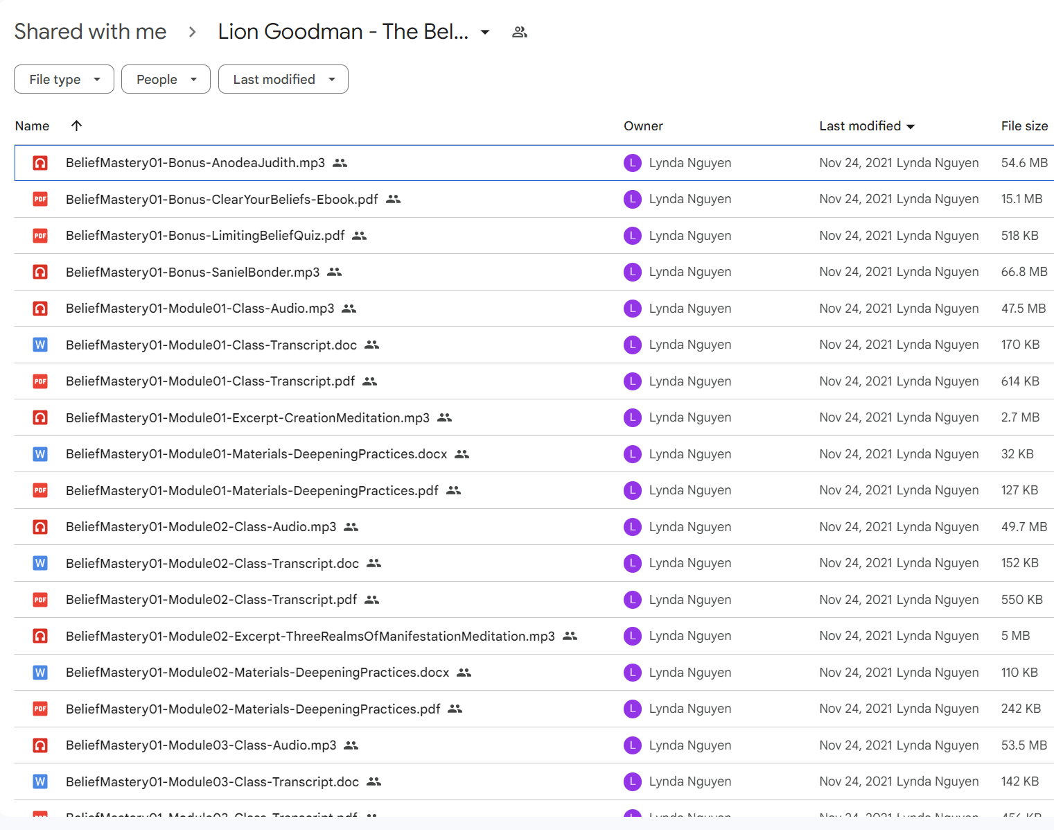This screenshot has height=830, width=1054.
Task: Select file BeliefMastery01-Bonus-LimitingBeliefQuiz.pdf
Action: (x=205, y=236)
